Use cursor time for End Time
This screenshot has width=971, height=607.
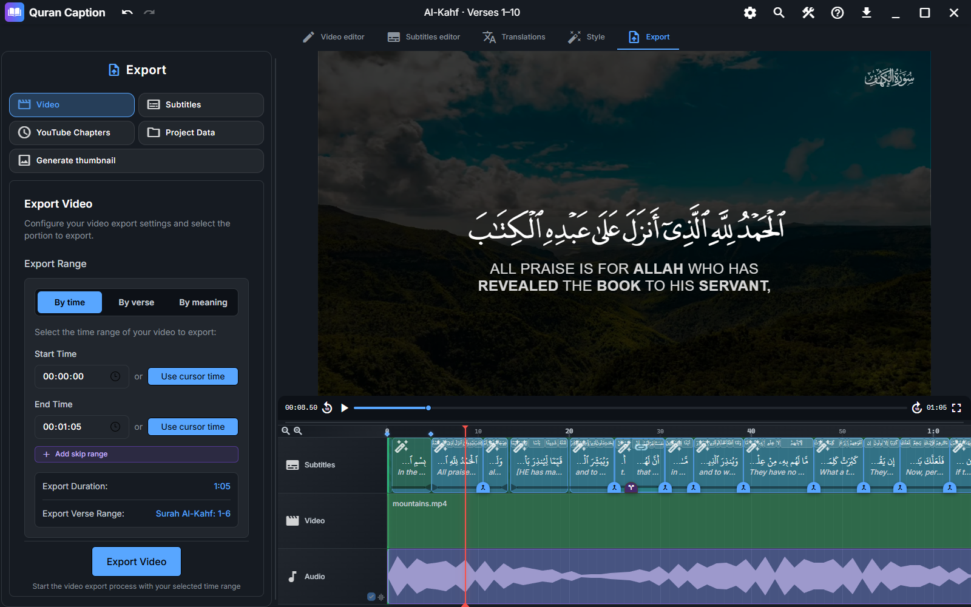[193, 427]
